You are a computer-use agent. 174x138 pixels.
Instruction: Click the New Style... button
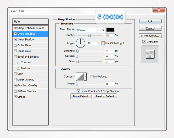tap(150, 36)
